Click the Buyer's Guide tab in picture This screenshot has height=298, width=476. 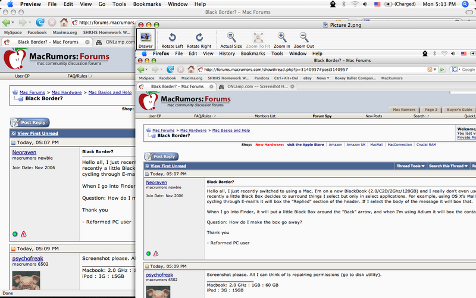click(x=459, y=110)
